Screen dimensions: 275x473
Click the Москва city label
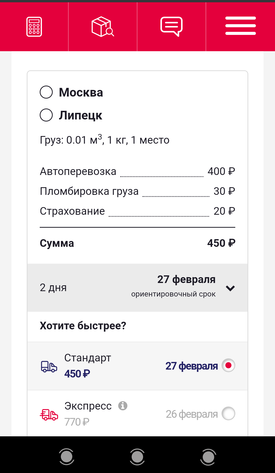tap(81, 92)
